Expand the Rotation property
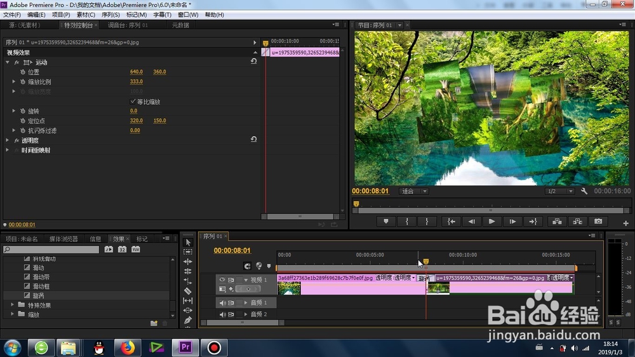This screenshot has height=357, width=635. coord(14,111)
